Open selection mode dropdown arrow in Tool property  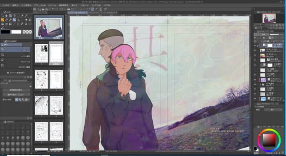click(29, 100)
